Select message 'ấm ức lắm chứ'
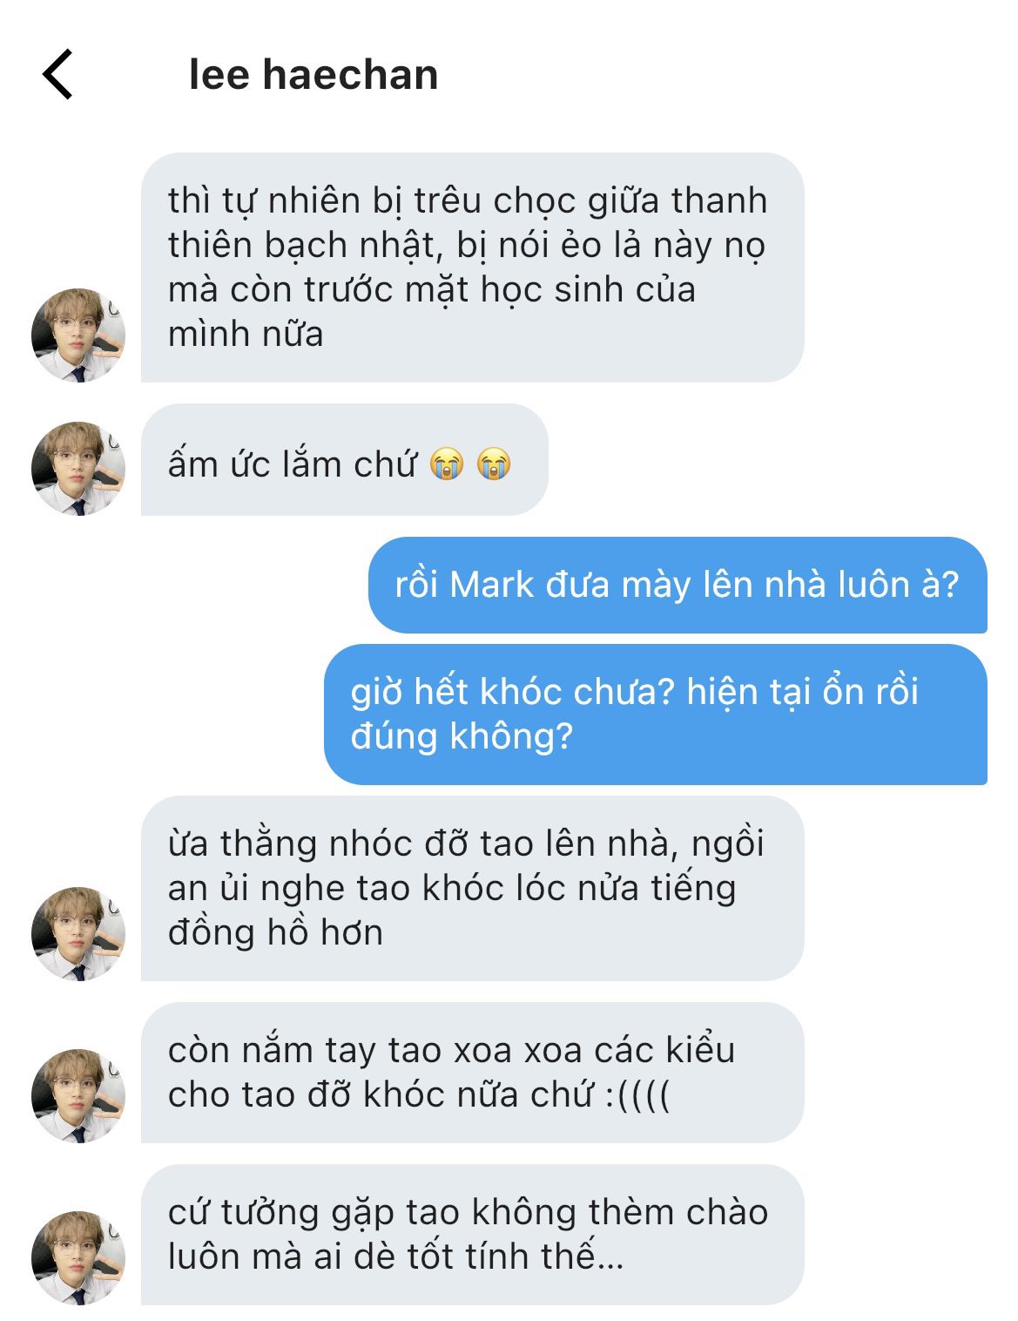The height and width of the screenshot is (1321, 1018). point(345,459)
